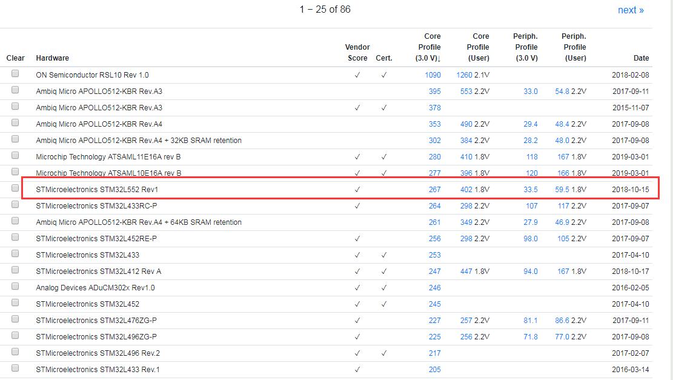
Task: Tick the Analog Devices ADuCM302x Rev1.0 checkbox
Action: click(15, 286)
